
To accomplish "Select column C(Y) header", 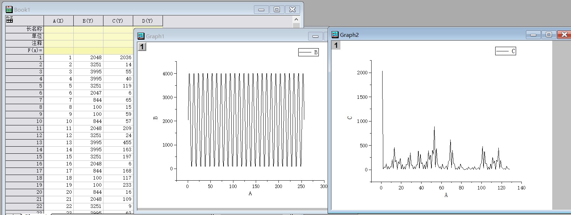I will pyautogui.click(x=118, y=21).
